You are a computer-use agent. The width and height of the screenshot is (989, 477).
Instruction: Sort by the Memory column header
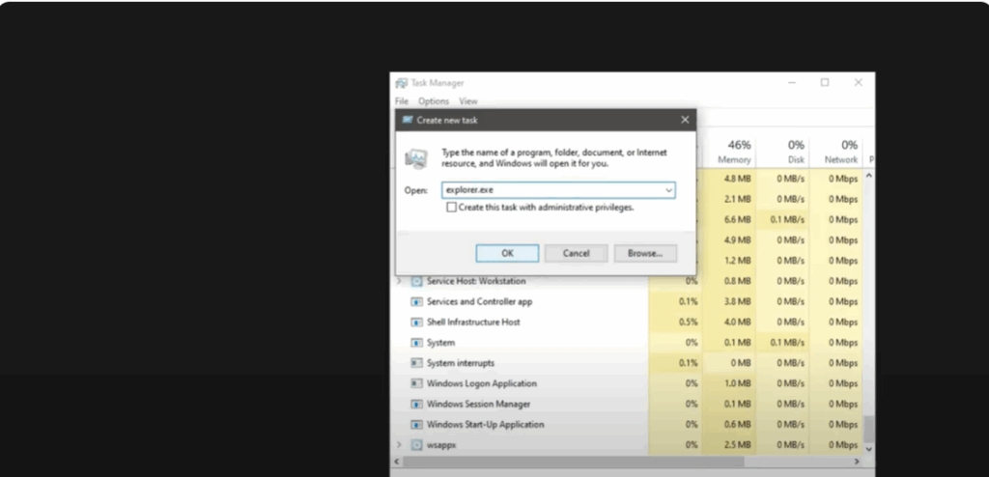[730, 152]
